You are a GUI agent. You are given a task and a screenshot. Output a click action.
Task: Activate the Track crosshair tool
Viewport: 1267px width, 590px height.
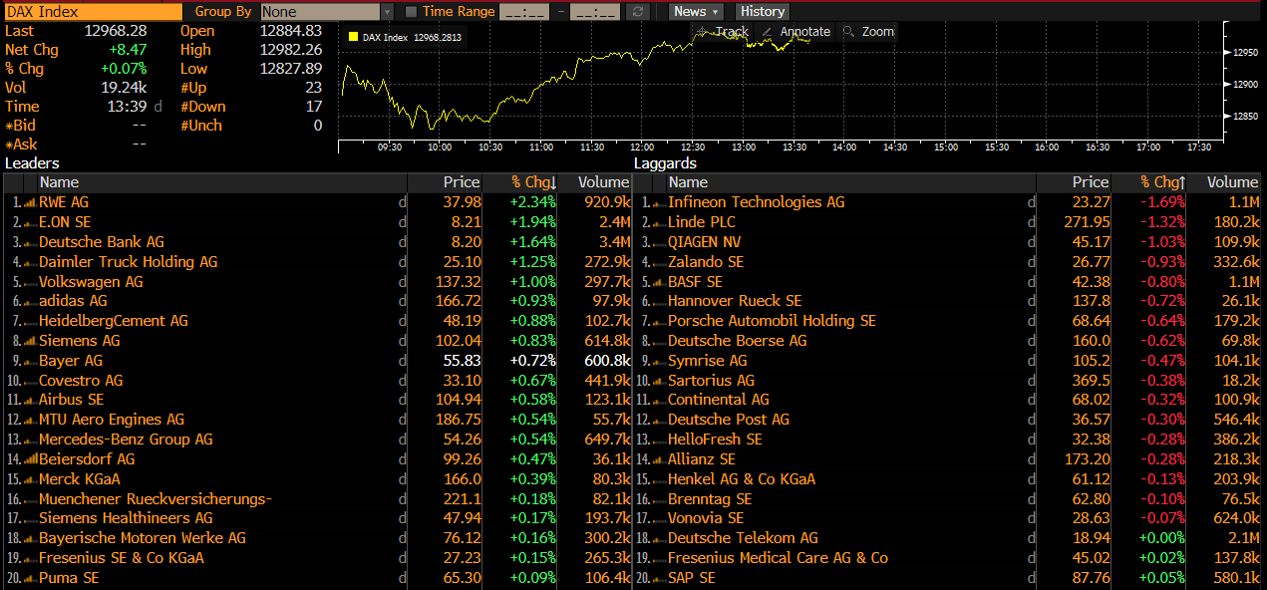(x=723, y=32)
